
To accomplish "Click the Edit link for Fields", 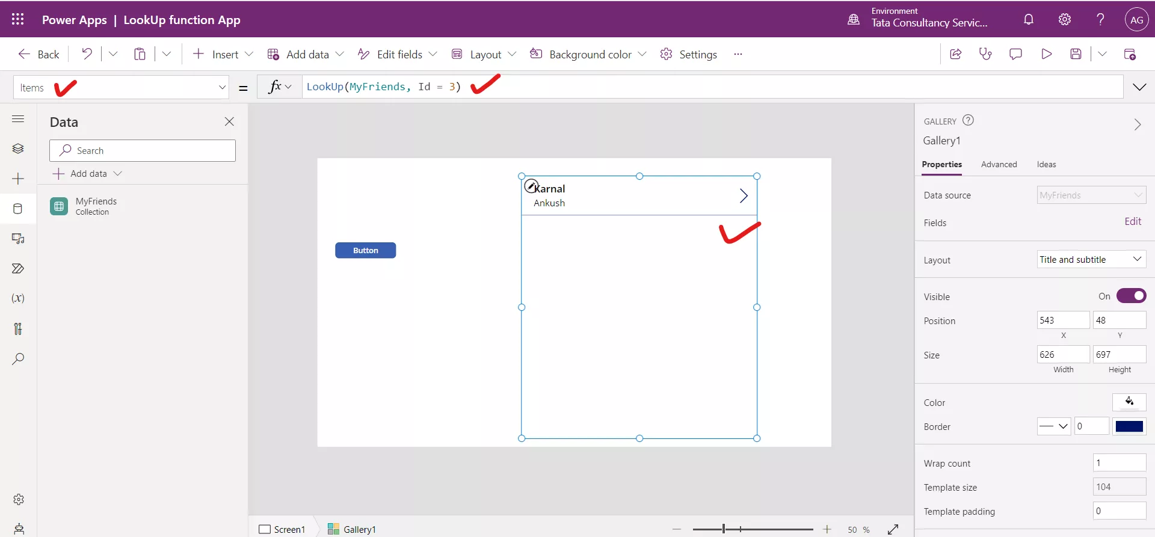I will coord(1133,221).
